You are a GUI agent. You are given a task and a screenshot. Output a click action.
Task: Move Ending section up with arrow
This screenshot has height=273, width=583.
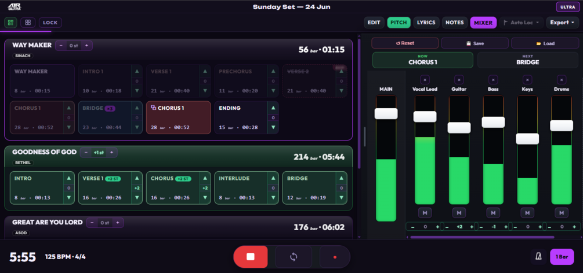(273, 108)
